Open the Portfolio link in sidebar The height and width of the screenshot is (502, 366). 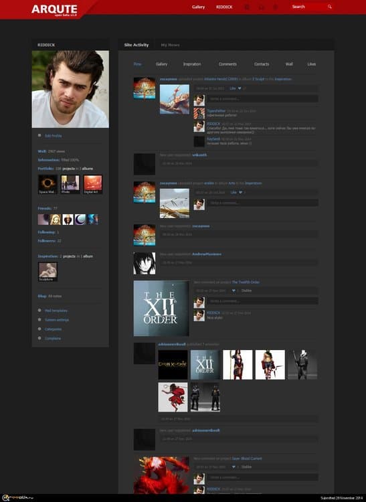pos(45,169)
